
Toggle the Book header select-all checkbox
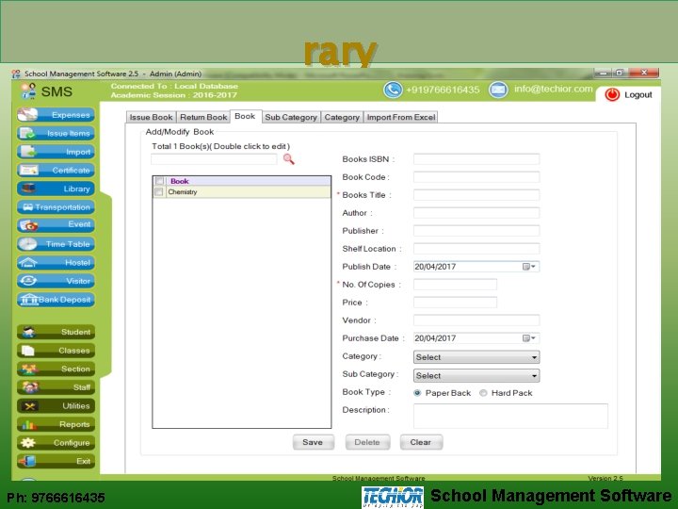coord(159,181)
